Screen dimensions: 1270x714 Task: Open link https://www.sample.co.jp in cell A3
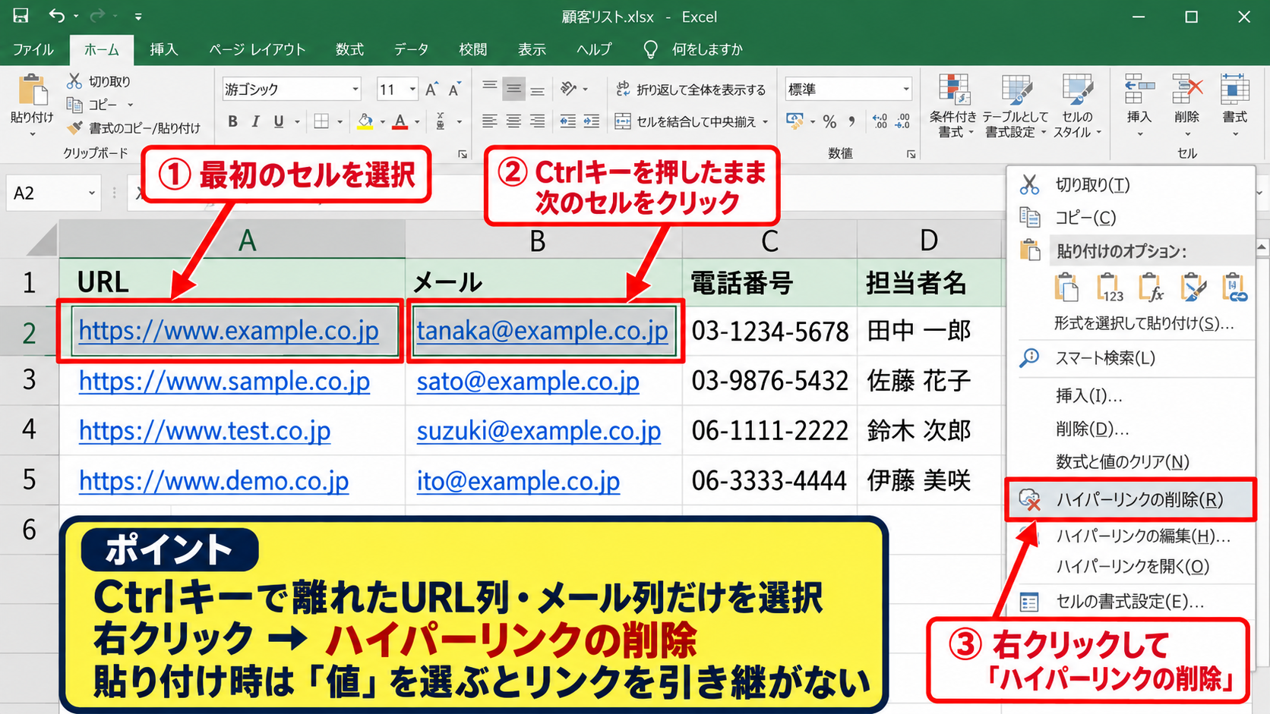click(x=224, y=381)
